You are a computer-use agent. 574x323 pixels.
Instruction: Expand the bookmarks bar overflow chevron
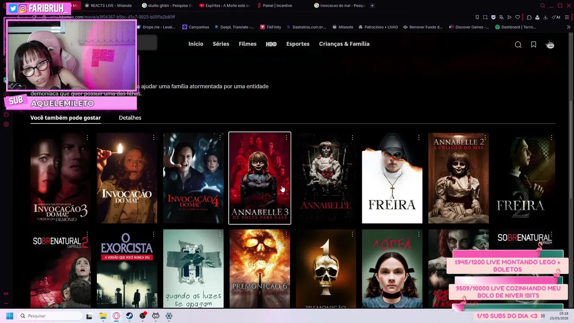coord(569,27)
